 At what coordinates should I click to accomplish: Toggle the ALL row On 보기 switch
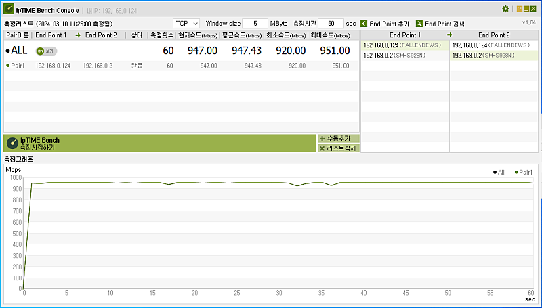(x=46, y=51)
